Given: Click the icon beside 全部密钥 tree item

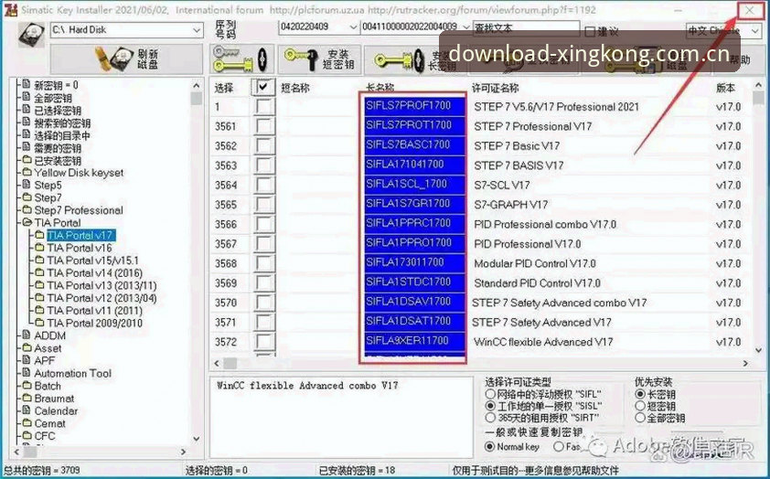Looking at the screenshot, I should (26, 97).
